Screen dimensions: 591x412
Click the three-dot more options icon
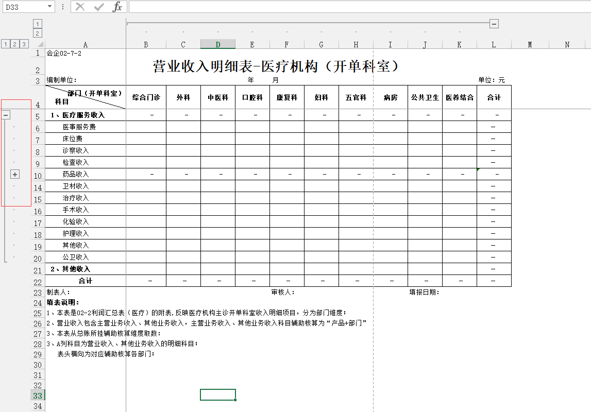click(63, 7)
